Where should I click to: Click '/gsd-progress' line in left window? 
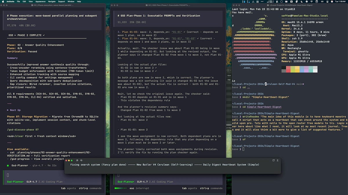pos(35,159)
